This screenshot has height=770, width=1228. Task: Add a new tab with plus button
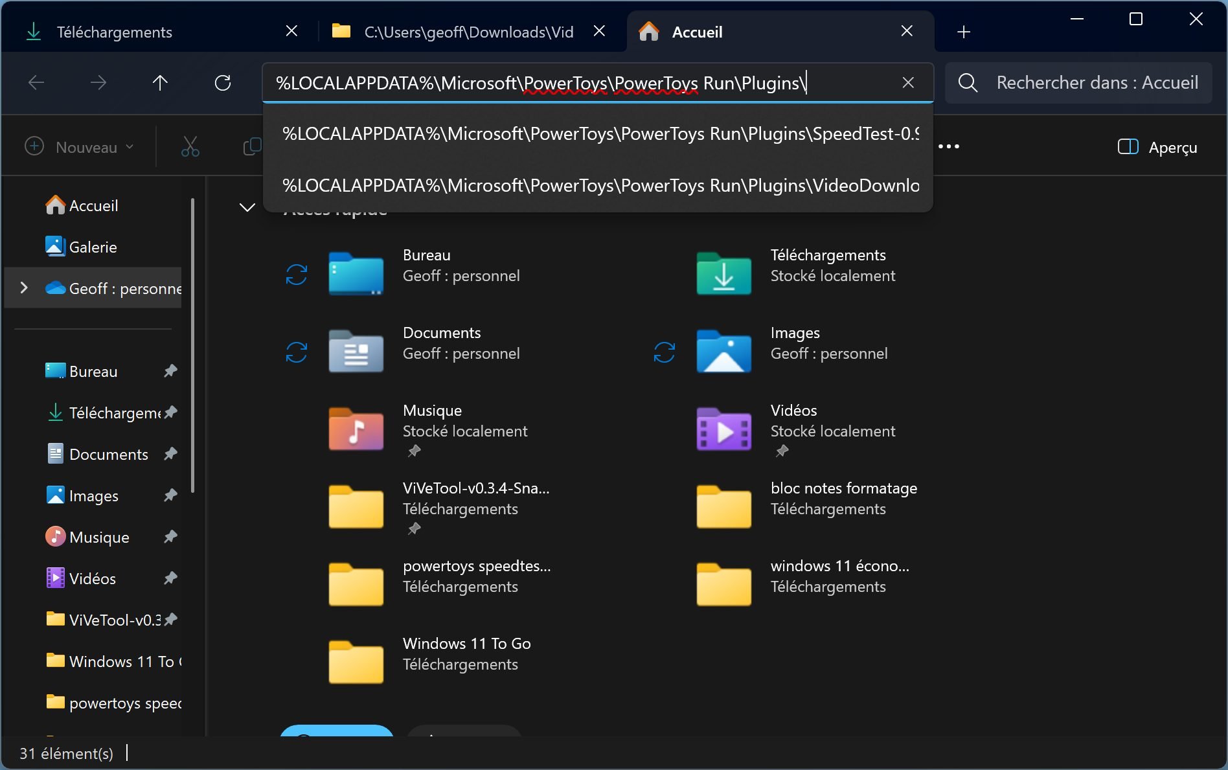pos(964,32)
